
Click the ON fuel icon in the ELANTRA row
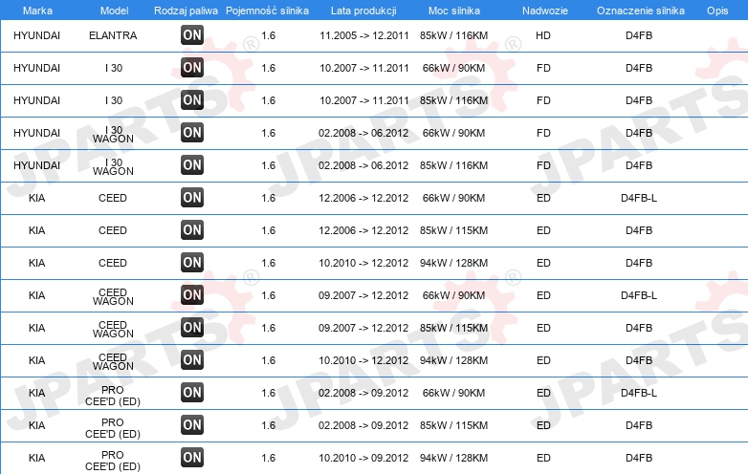pyautogui.click(x=192, y=34)
